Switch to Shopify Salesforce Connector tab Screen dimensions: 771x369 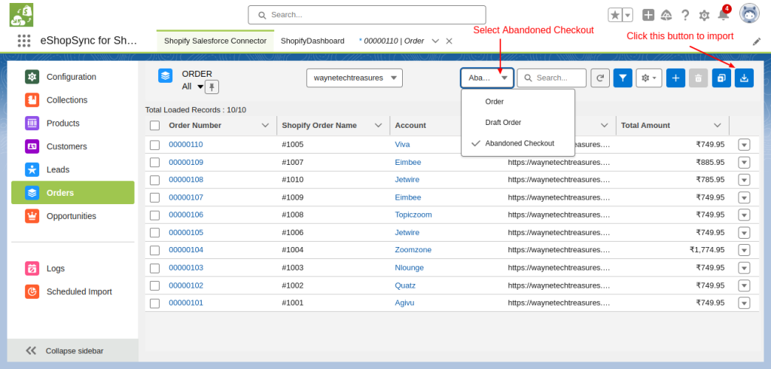(215, 41)
